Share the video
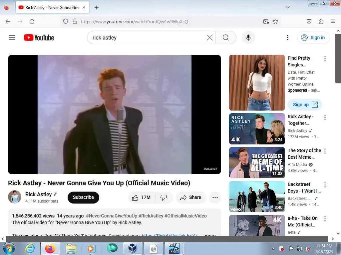 point(191,197)
